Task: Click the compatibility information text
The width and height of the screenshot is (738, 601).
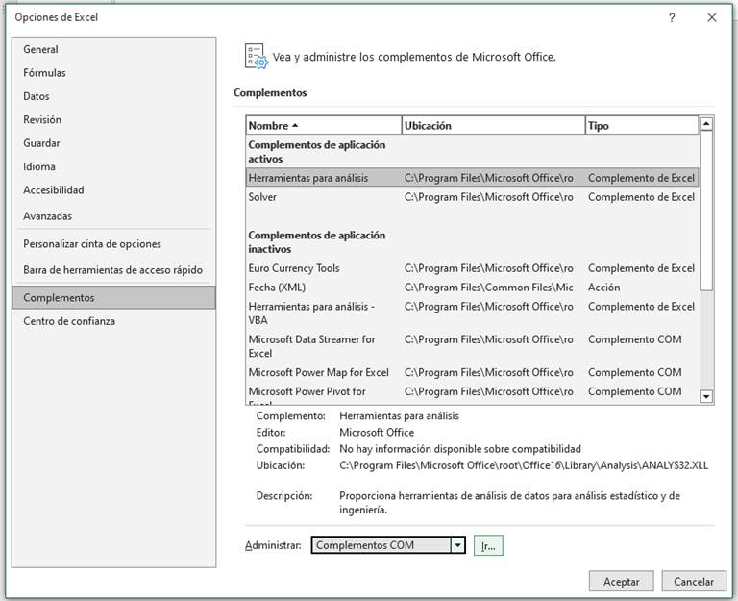Action: click(460, 449)
